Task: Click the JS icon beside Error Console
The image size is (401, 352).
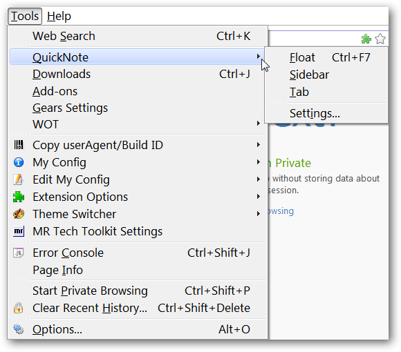Action: (19, 253)
